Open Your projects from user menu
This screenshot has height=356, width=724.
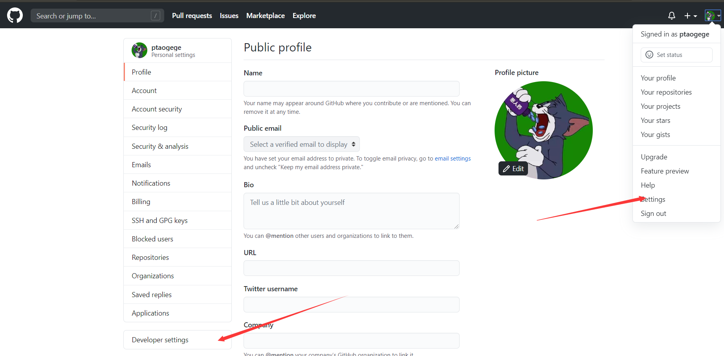(676, 106)
